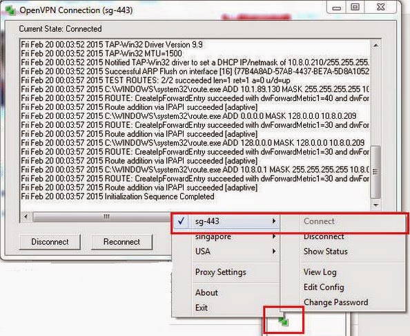Click the vertical scrollbar thumb in log
This screenshot has width=410, height=336.
click(x=375, y=171)
